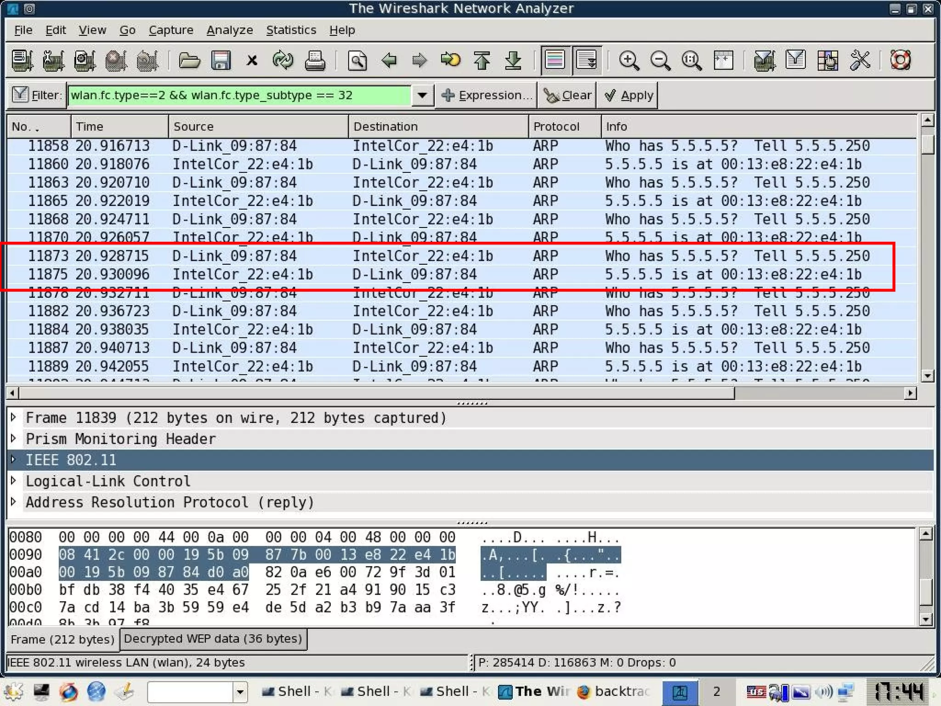Expand the Prism Monitoring Header node
Image resolution: width=941 pixels, height=706 pixels.
pos(13,438)
